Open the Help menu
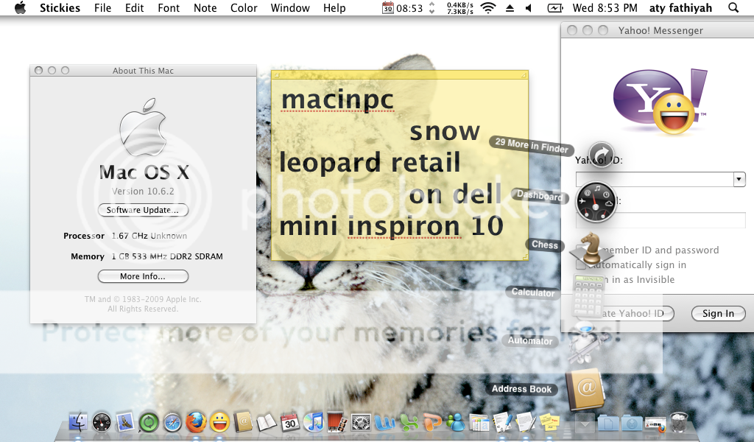The width and height of the screenshot is (754, 442). pos(334,8)
